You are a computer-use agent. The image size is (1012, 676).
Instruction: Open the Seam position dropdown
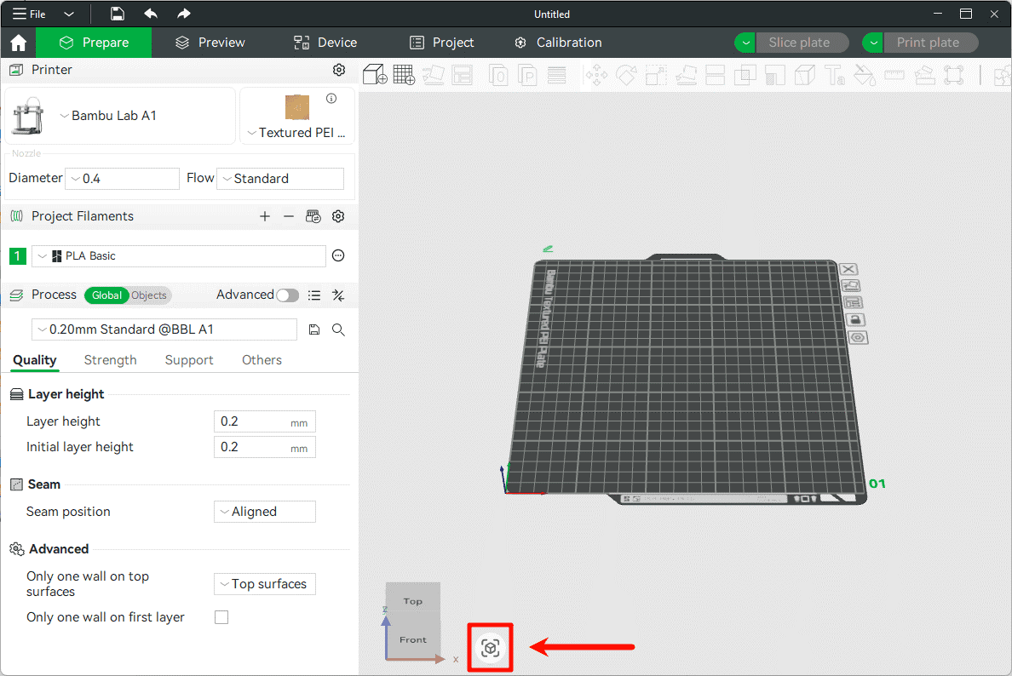point(264,512)
